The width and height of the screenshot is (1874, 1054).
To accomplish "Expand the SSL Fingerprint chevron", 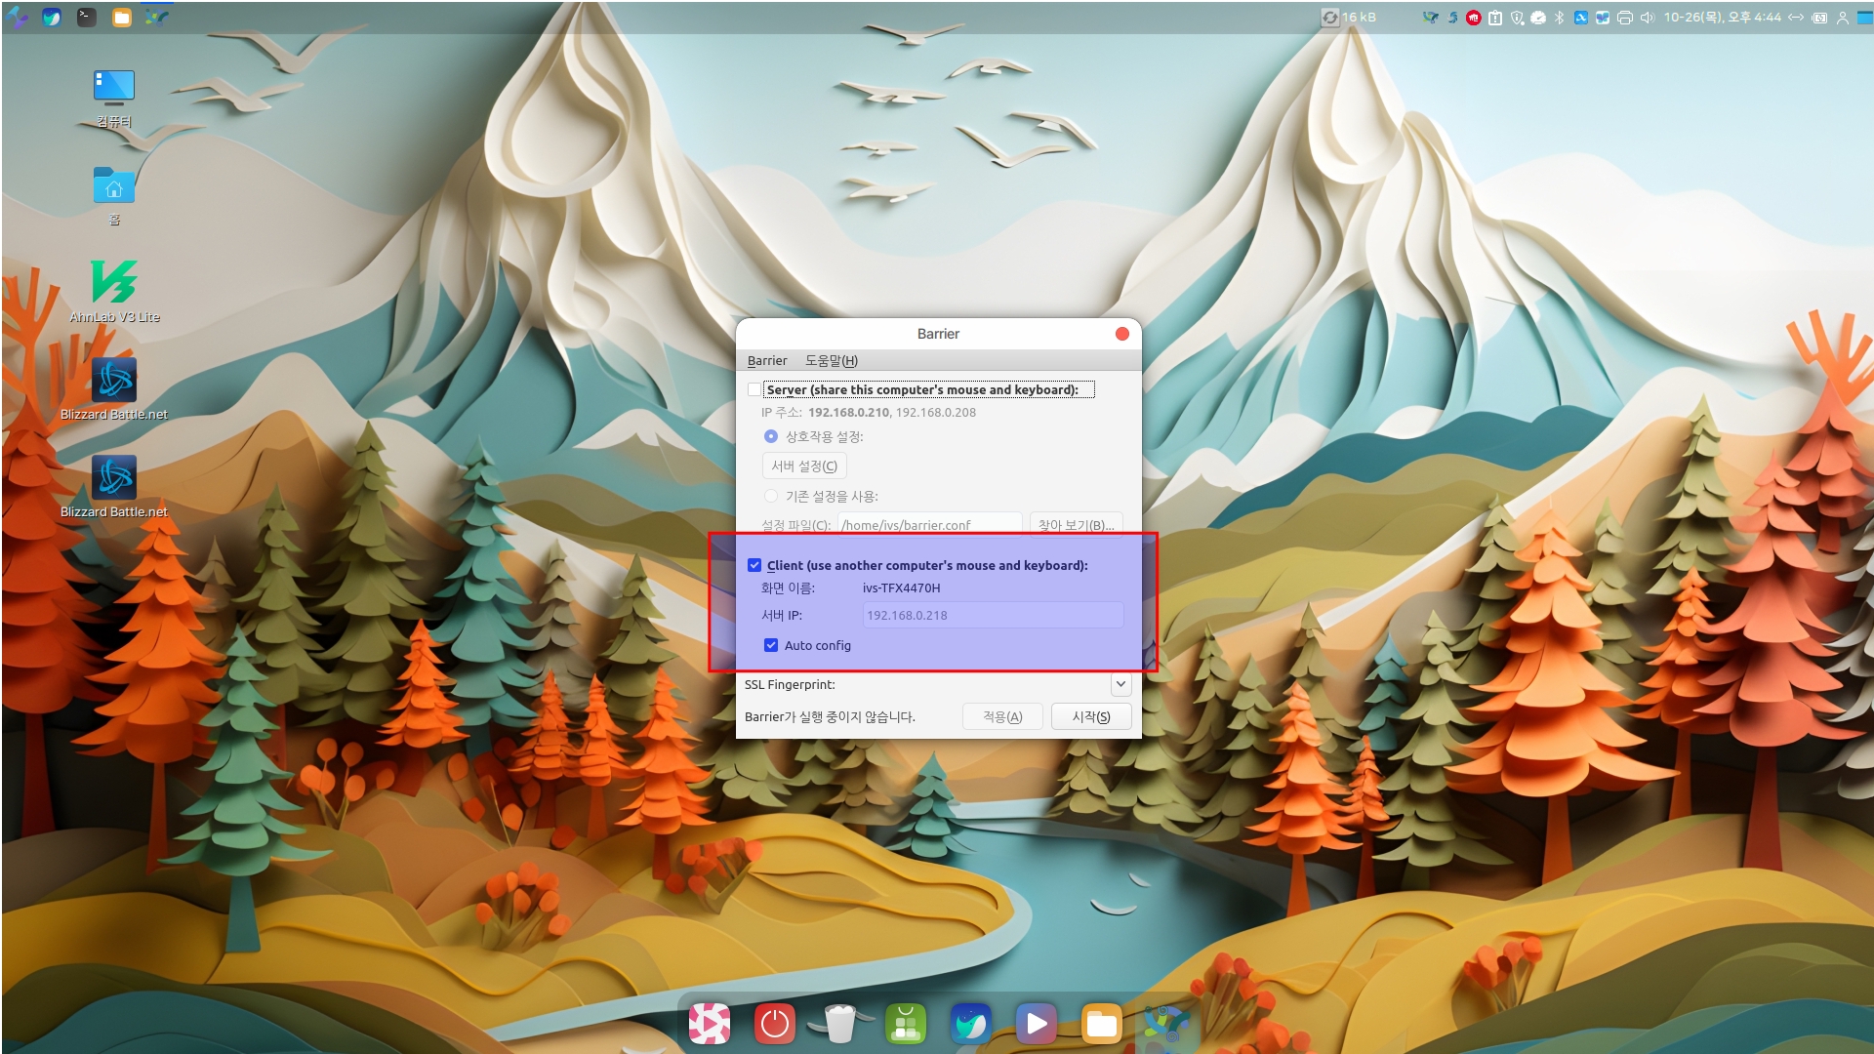I will click(1120, 684).
